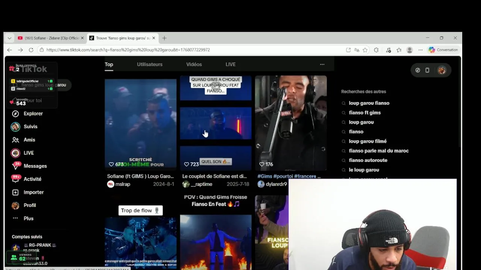This screenshot has height=270, width=481.
Task: Click the TikTok header profile avatar
Action: [442, 70]
